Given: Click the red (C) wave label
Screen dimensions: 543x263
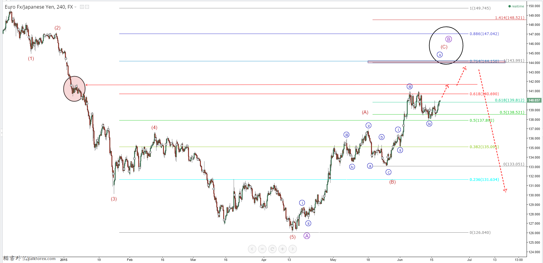Looking at the screenshot, I should [444, 47].
